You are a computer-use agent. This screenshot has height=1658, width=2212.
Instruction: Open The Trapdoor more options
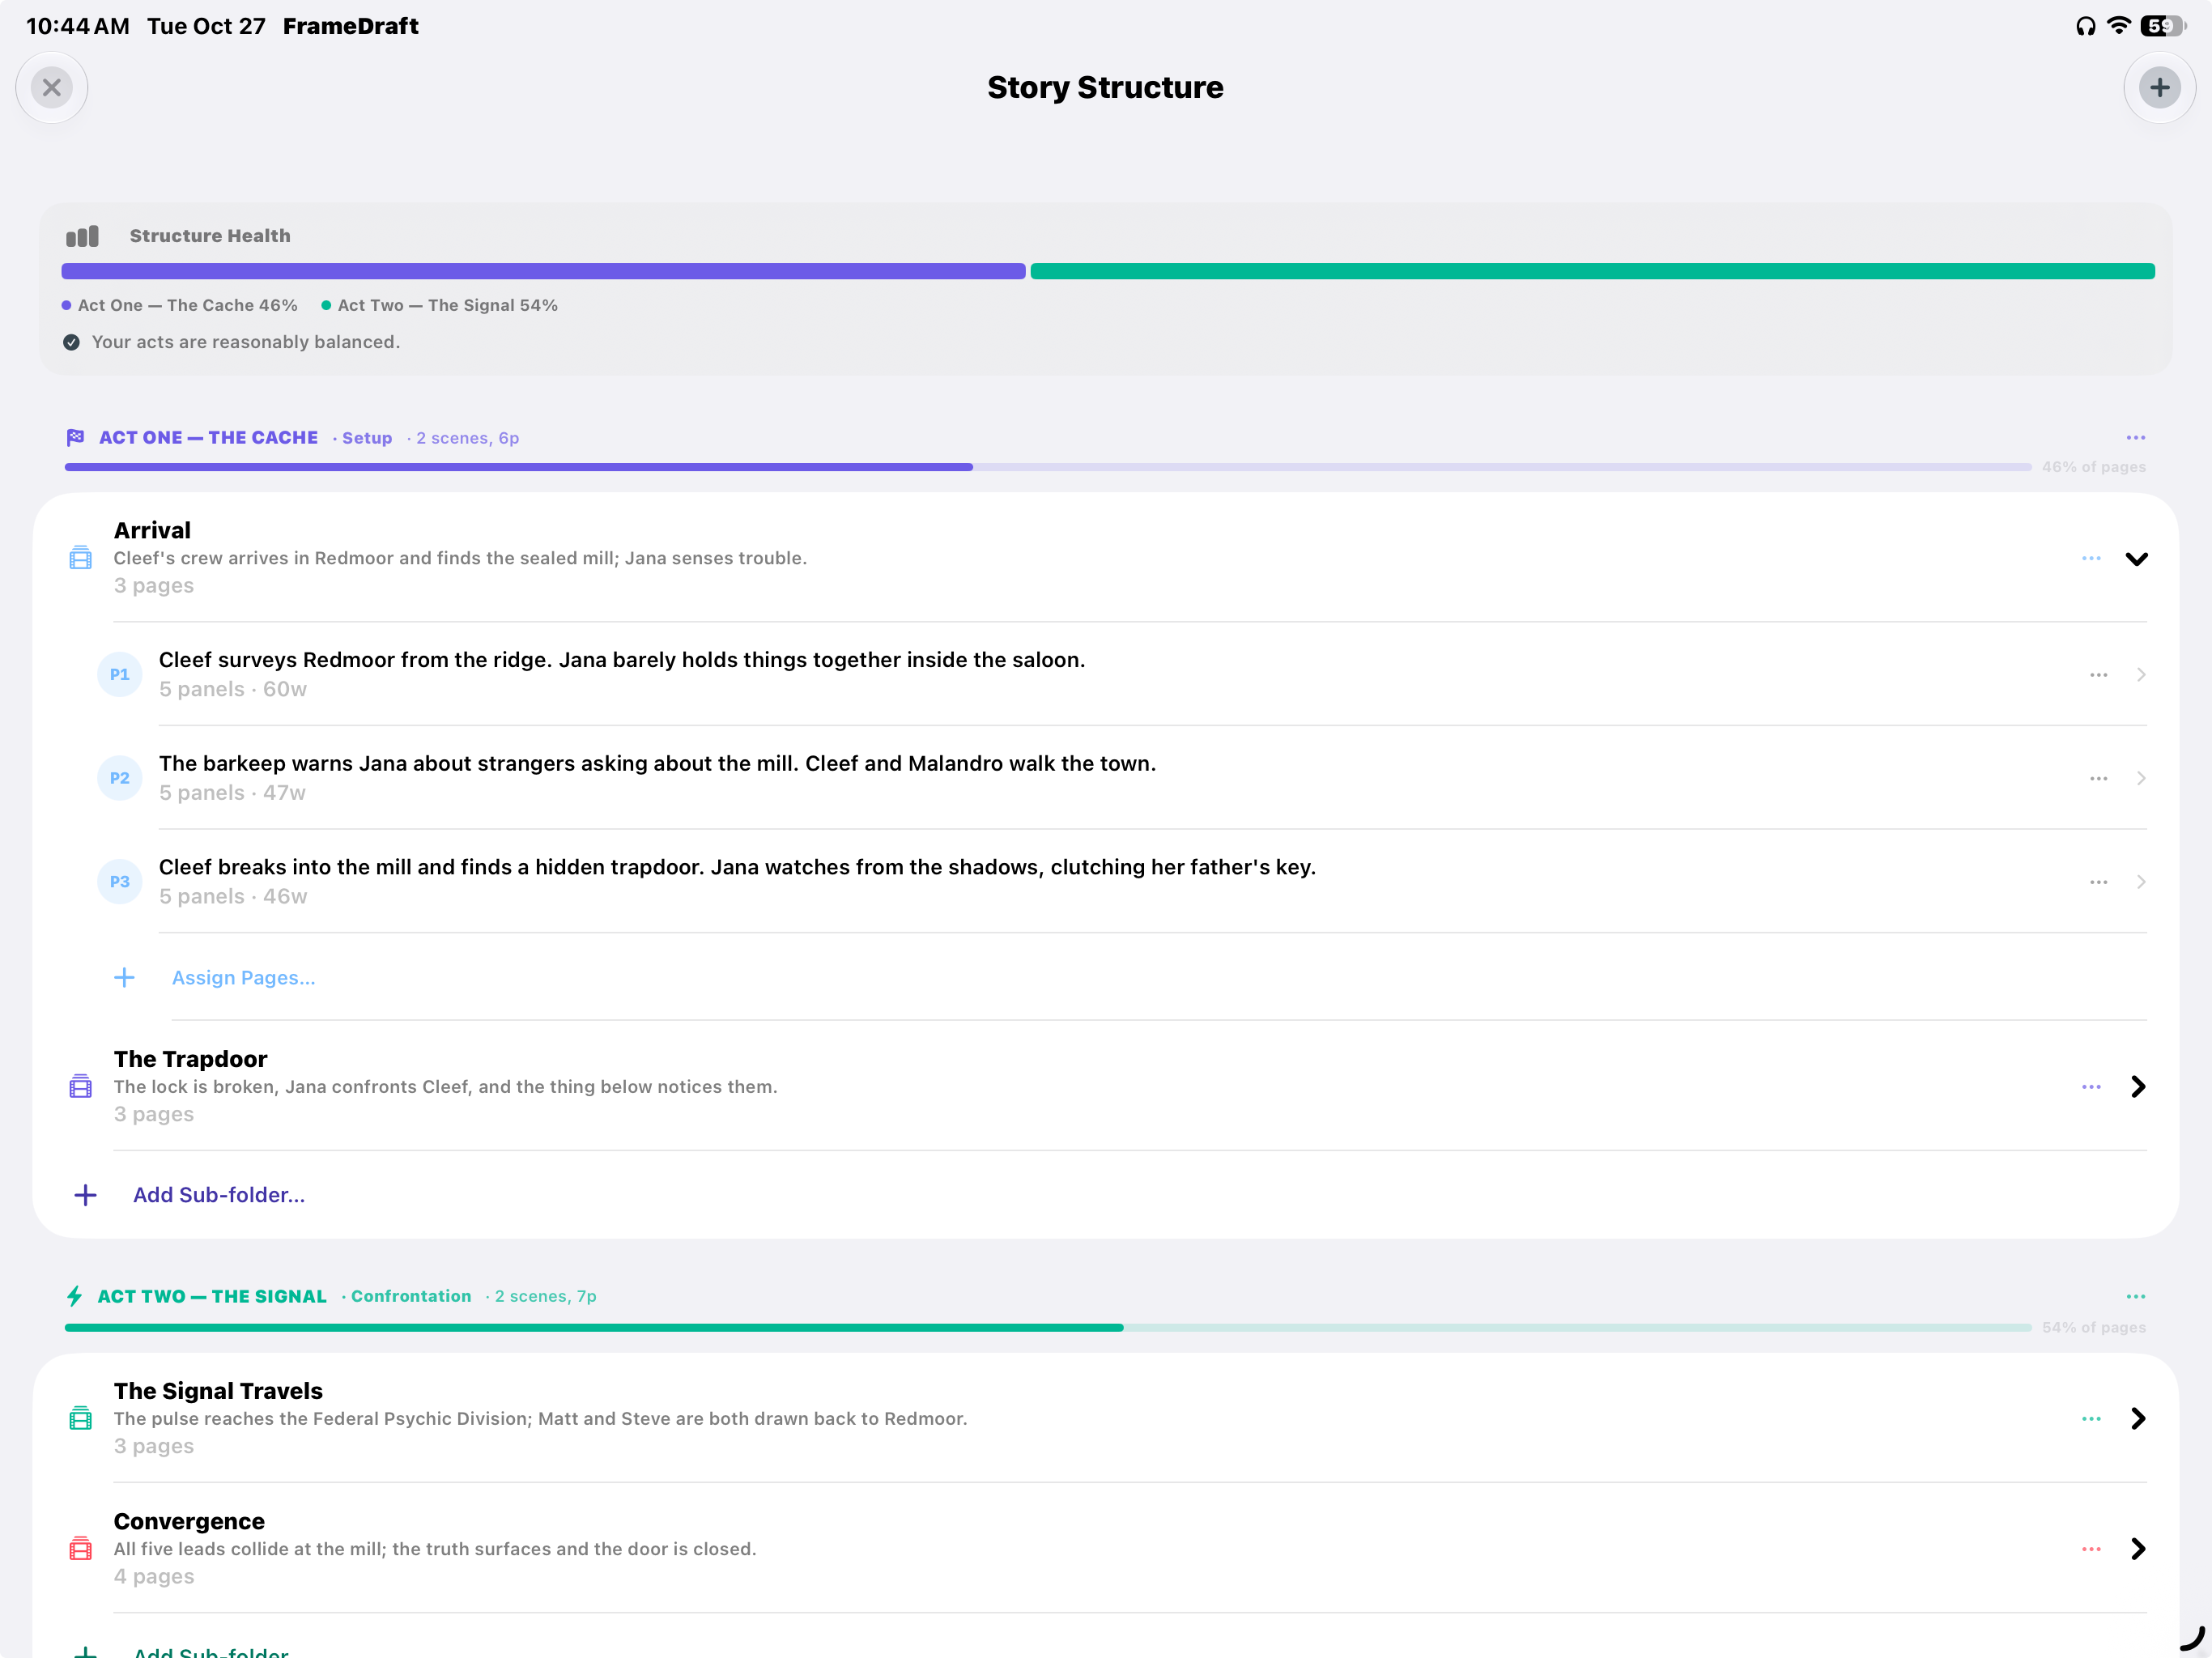click(x=2090, y=1087)
